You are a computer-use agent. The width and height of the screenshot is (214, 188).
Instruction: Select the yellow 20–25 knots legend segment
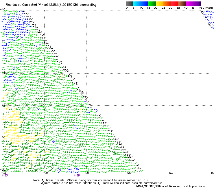[x=160, y=3]
